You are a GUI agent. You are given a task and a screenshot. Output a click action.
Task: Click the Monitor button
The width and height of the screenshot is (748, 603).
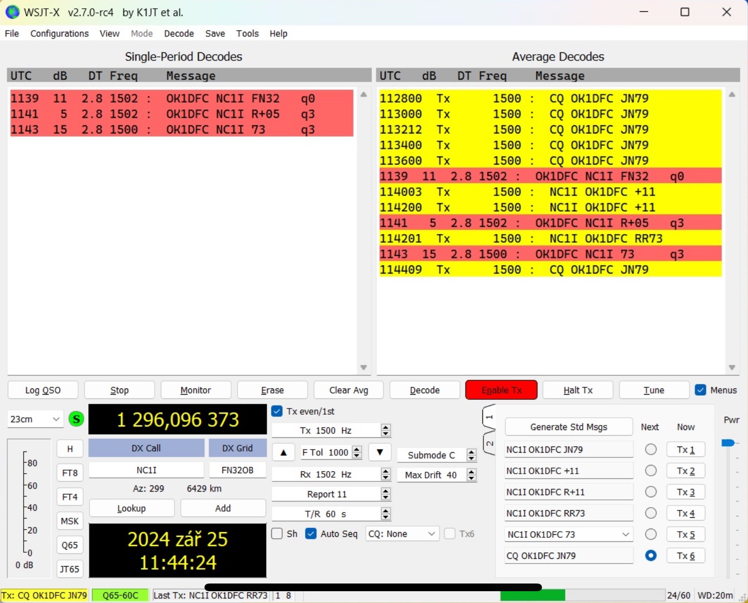point(196,390)
